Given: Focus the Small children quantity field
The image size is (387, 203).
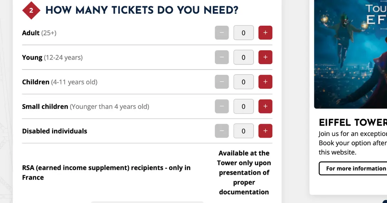Looking at the screenshot, I should (243, 106).
